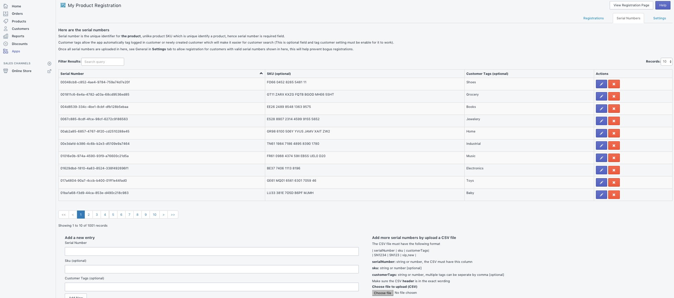The width and height of the screenshot is (674, 298).
Task: Click View Registration Page button
Action: pyautogui.click(x=631, y=5)
